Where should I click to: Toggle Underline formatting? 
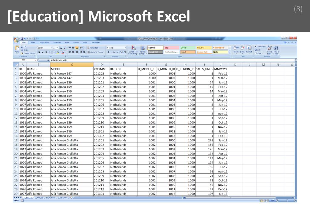click(x=46, y=52)
